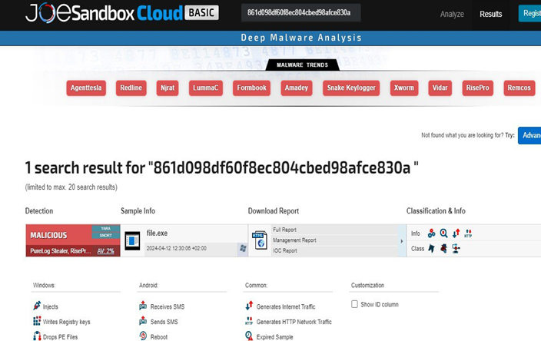Screen dimensions: 541x341
Task: Click the MALWARE TRENDS header label
Action: (x=302, y=65)
